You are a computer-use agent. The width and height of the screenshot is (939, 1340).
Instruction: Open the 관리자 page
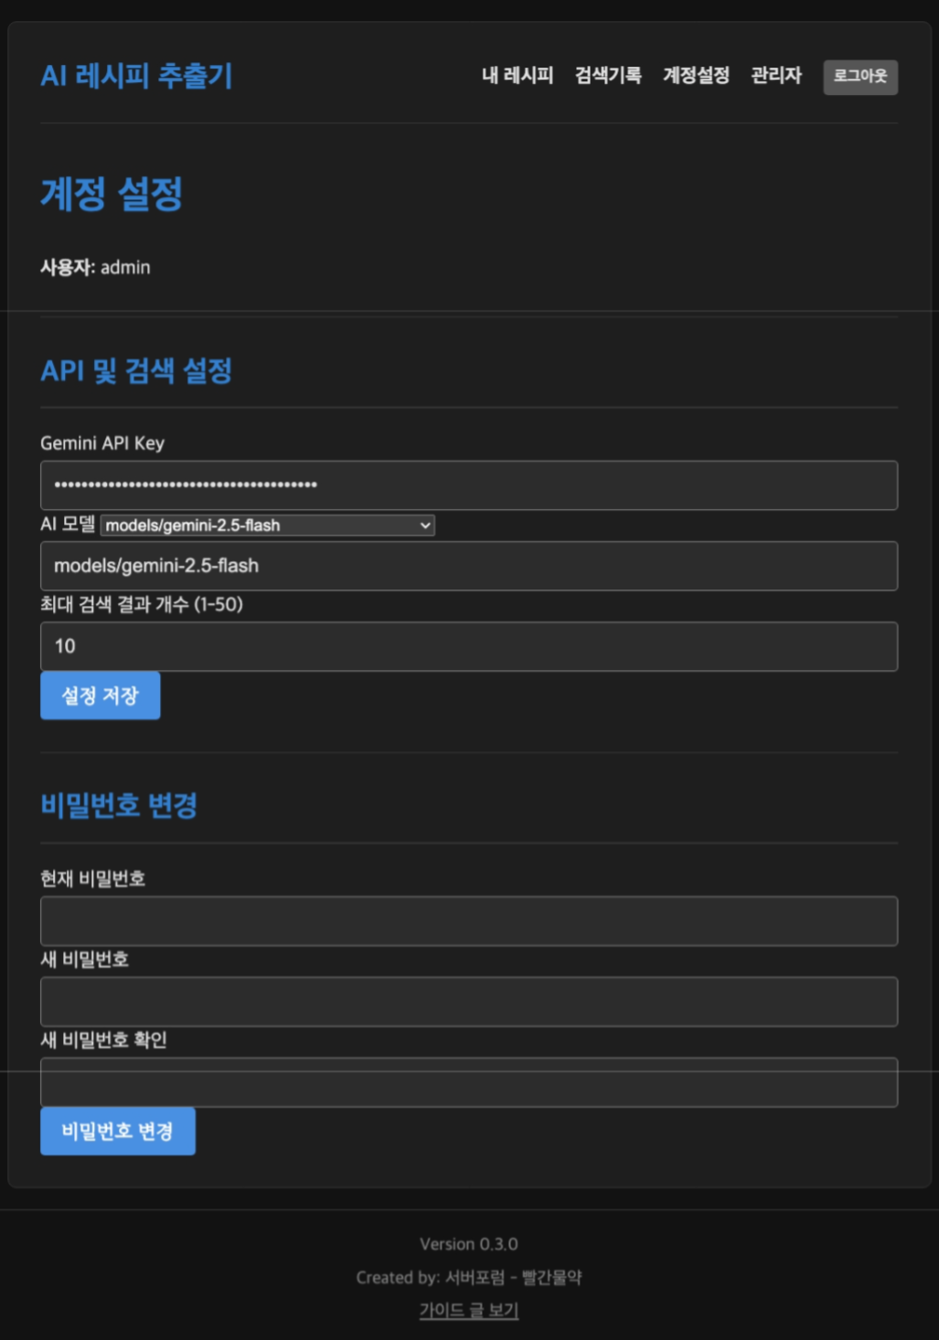tap(775, 76)
